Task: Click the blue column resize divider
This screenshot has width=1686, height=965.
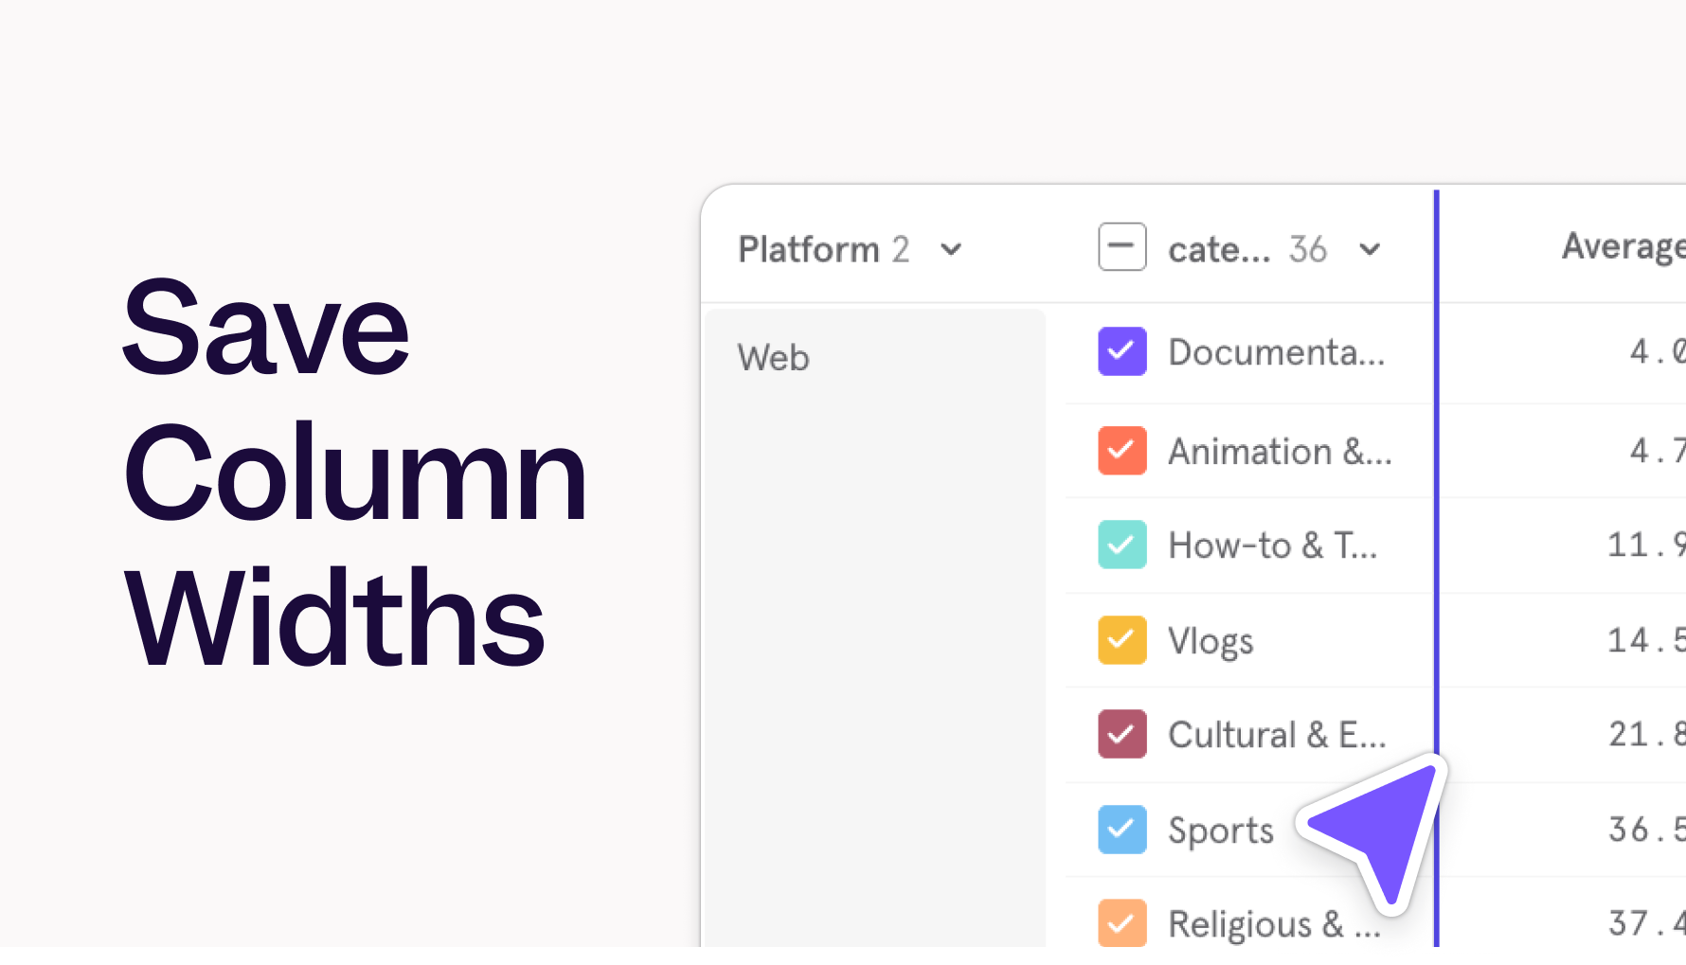Action: [x=1436, y=474]
